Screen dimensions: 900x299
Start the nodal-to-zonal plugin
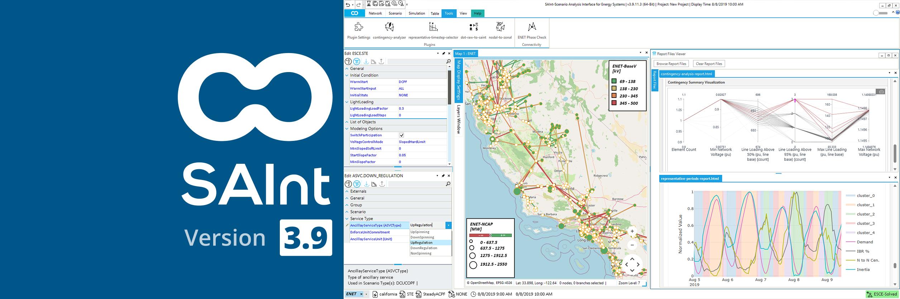500,30
